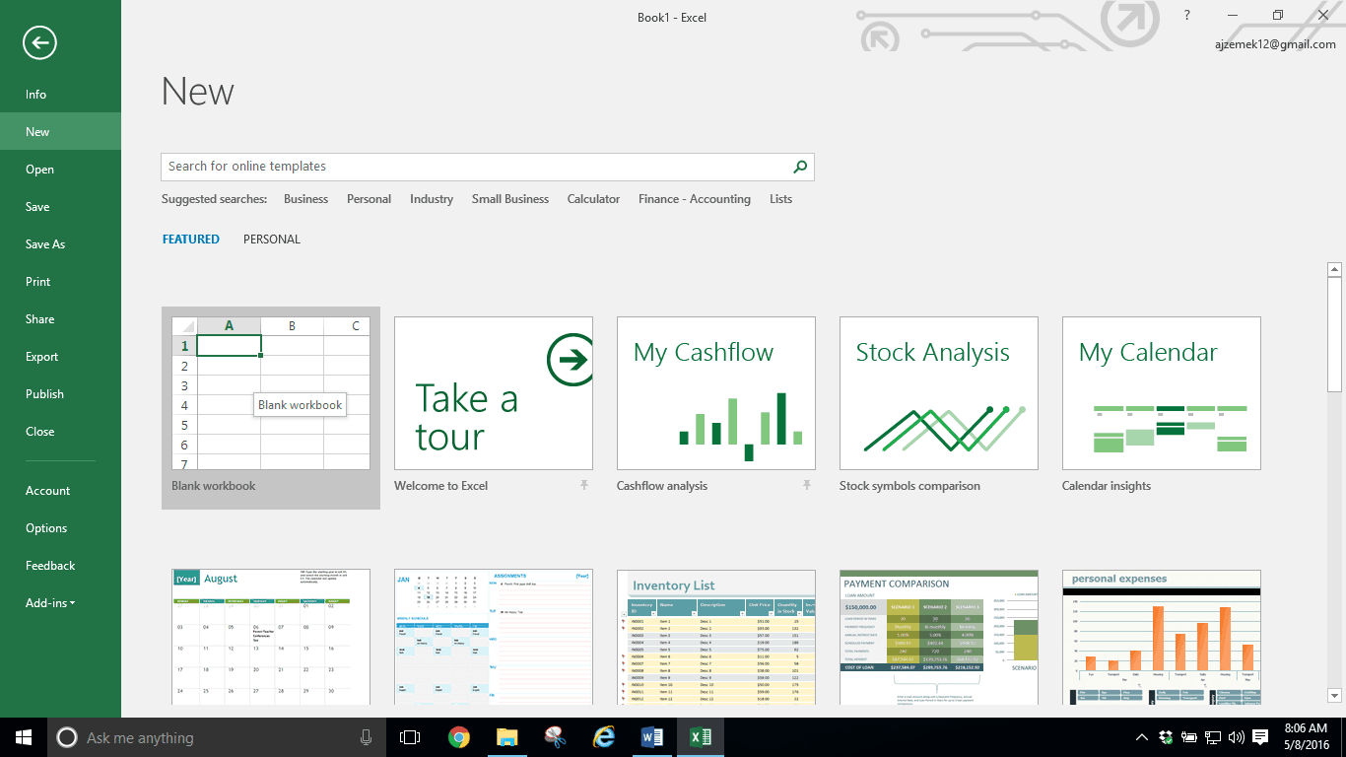Open Windows Start menu
This screenshot has width=1346, height=757.
pos(24,737)
